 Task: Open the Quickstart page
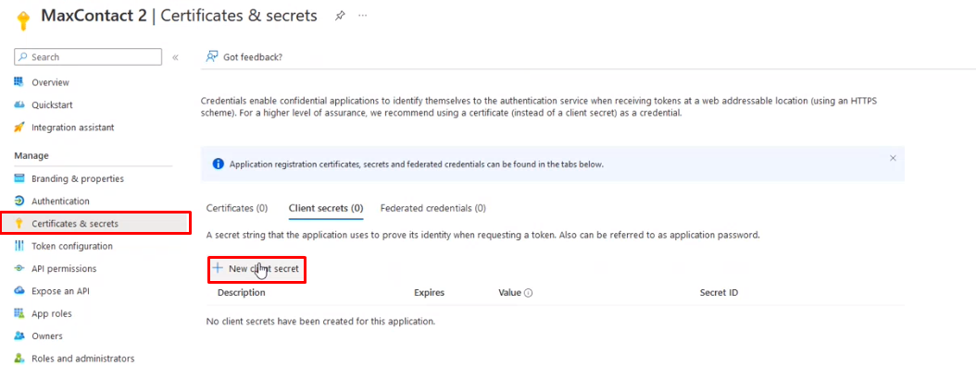(52, 105)
